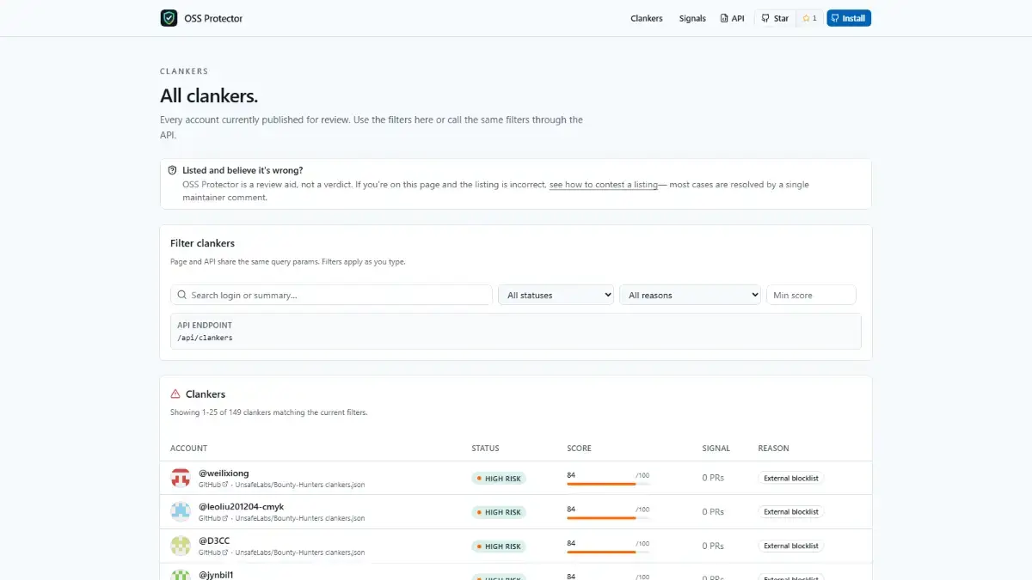Open the @jynbil1 account name
Viewport: 1032px width, 580px height.
coord(216,575)
